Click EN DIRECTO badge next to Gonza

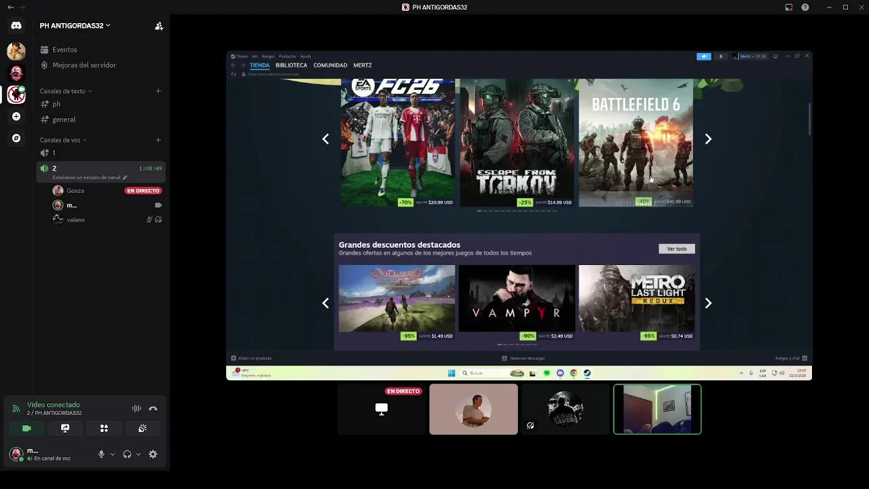click(143, 191)
